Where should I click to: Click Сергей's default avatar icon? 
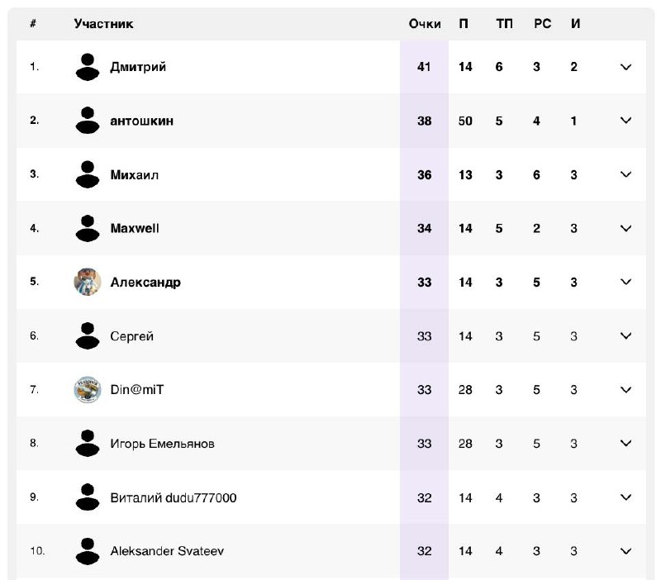88,336
